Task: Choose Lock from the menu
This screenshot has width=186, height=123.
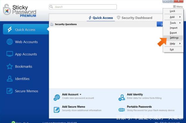Action: coord(173,11)
